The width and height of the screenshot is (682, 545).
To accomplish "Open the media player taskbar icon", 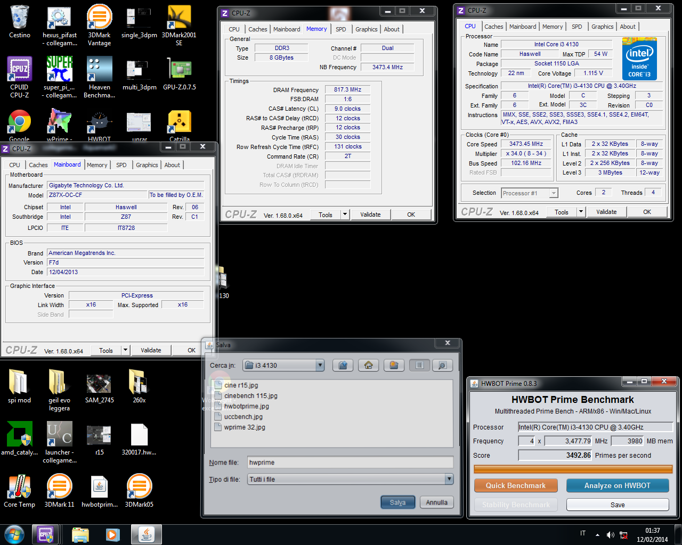I will pos(112,534).
